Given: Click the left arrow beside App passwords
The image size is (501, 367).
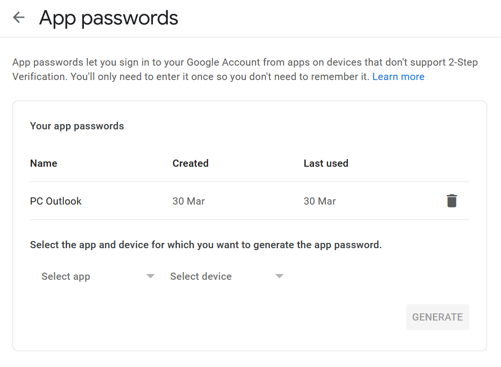Looking at the screenshot, I should [x=18, y=17].
